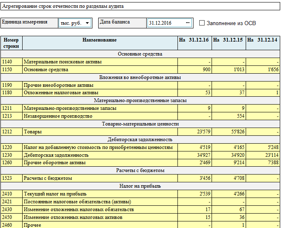281x228 pixels.
Task: Click the report title field Агрегирование строк отчетности
Action: [140, 6]
